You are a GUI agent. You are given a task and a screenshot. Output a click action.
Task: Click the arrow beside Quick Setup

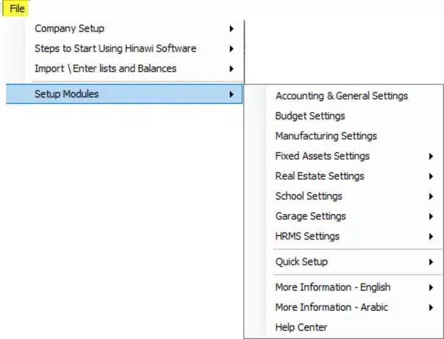[431, 262]
